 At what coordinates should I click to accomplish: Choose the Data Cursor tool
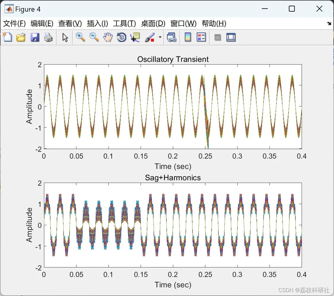pos(135,37)
